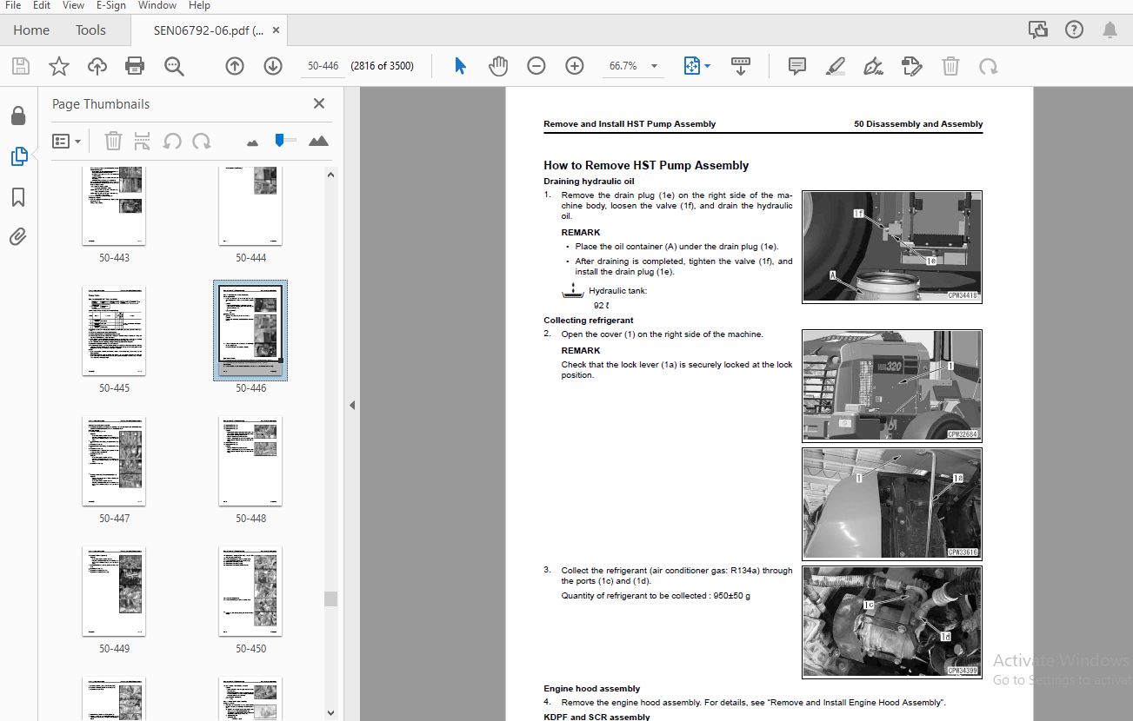Adjust the thumbnail size slider
Image resolution: width=1133 pixels, height=721 pixels.
tap(280, 140)
